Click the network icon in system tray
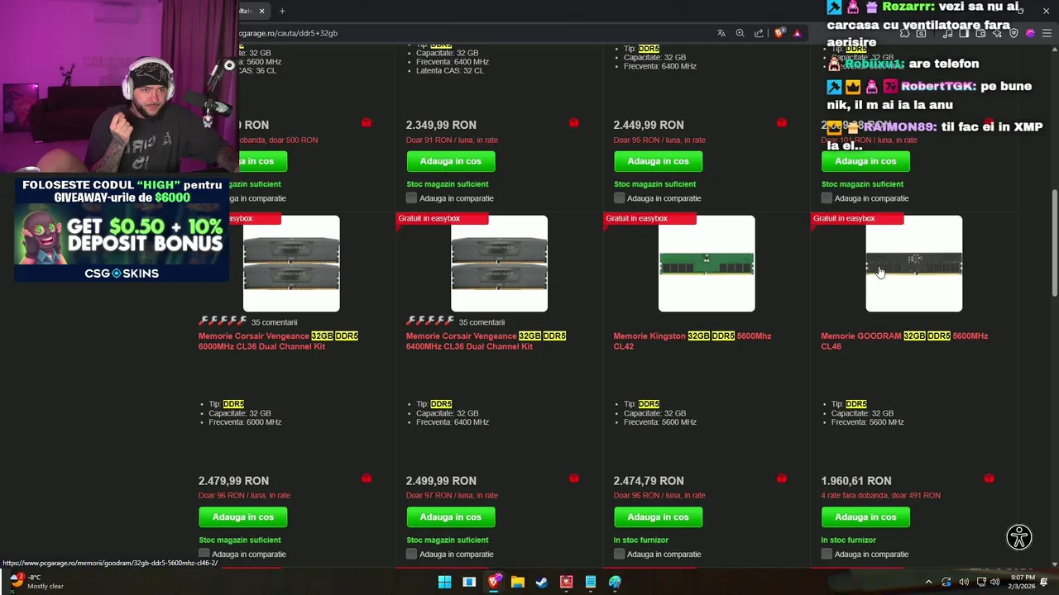 click(x=982, y=582)
